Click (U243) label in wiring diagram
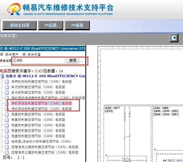The height and width of the screenshot is (162, 183). (109, 111)
